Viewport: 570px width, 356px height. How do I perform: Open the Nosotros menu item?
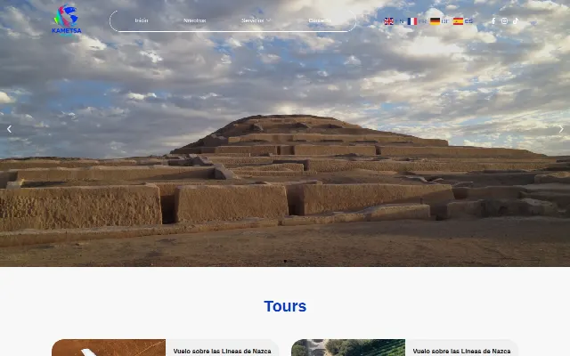pyautogui.click(x=194, y=20)
